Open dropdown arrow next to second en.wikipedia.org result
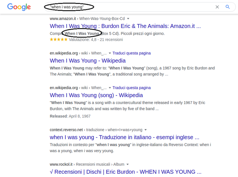Image resolution: width=238 pixels, height=177 pixels. 110,88
